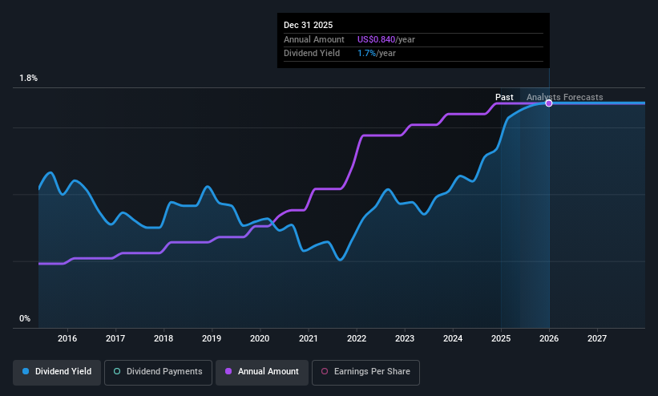658x396 pixels.
Task: Click the 2023 x-axis label
Action: pyautogui.click(x=405, y=338)
